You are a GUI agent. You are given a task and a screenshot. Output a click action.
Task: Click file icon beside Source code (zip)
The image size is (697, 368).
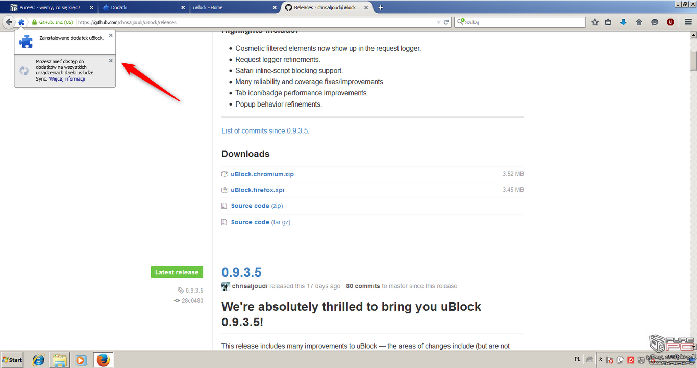click(x=224, y=206)
